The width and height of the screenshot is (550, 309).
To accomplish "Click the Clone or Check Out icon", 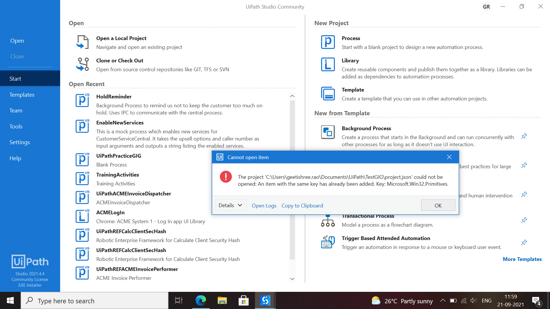I will click(x=82, y=64).
